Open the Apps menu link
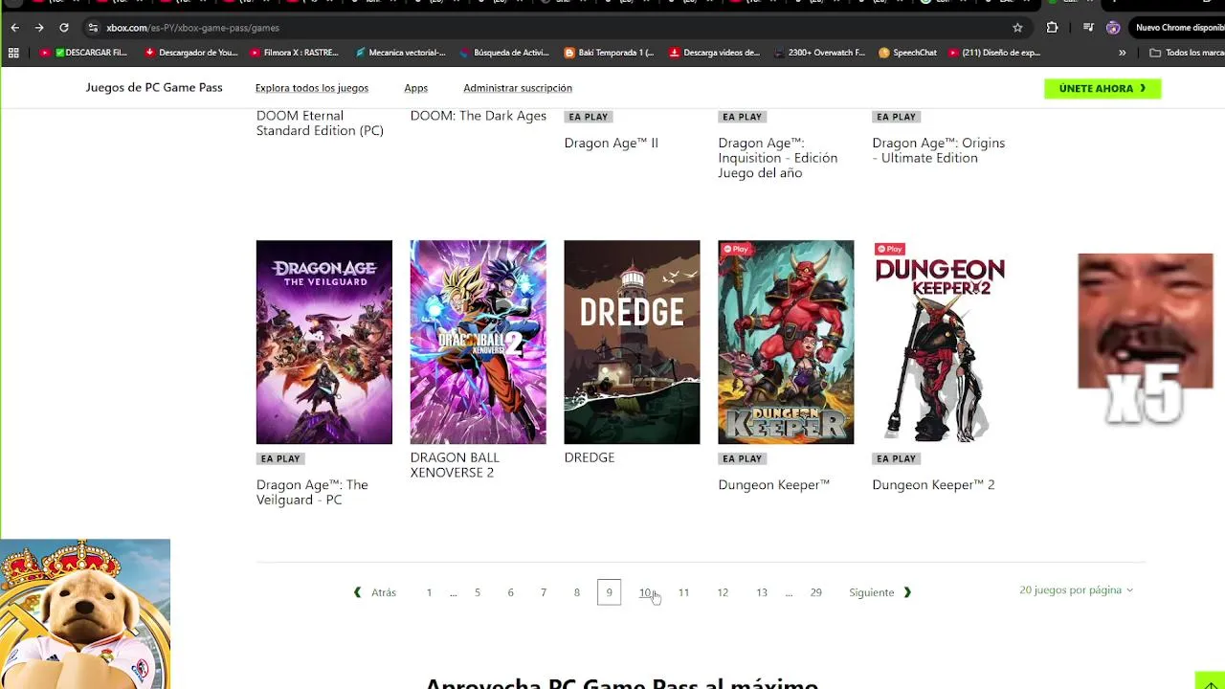The image size is (1225, 689). [x=415, y=88]
